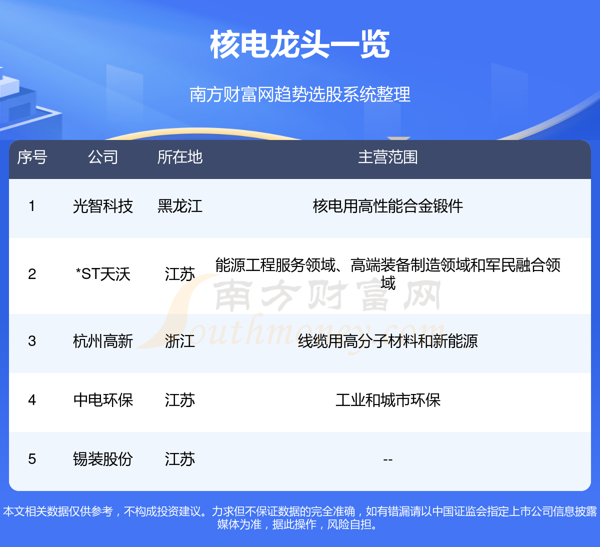
Task: Click the 能源工程服务领域 business scope text
Action: (x=388, y=274)
